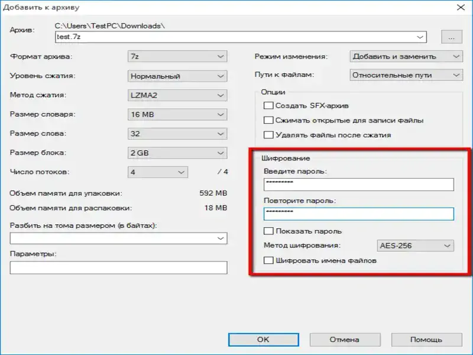
Task: Click the Опции group label
Action: tap(273, 92)
